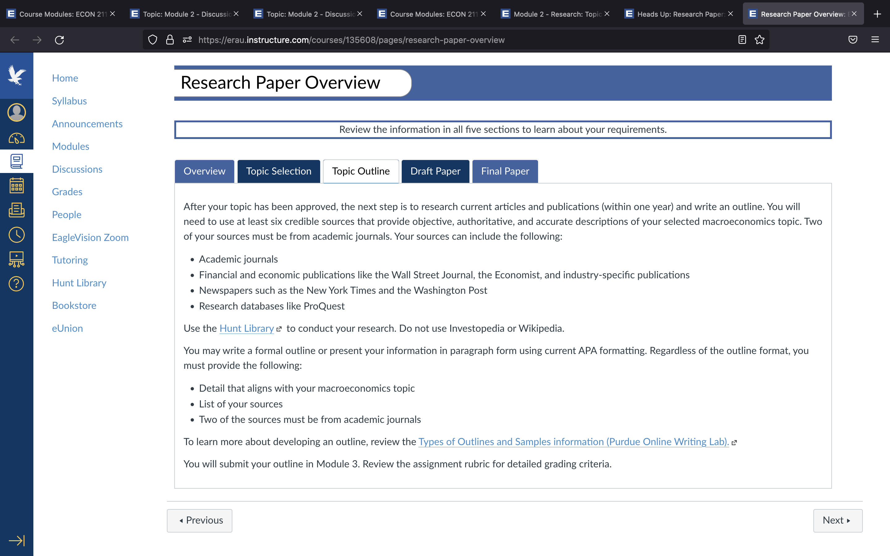Open the Inbox icon in global navigation
Image resolution: width=890 pixels, height=556 pixels.
click(x=17, y=210)
